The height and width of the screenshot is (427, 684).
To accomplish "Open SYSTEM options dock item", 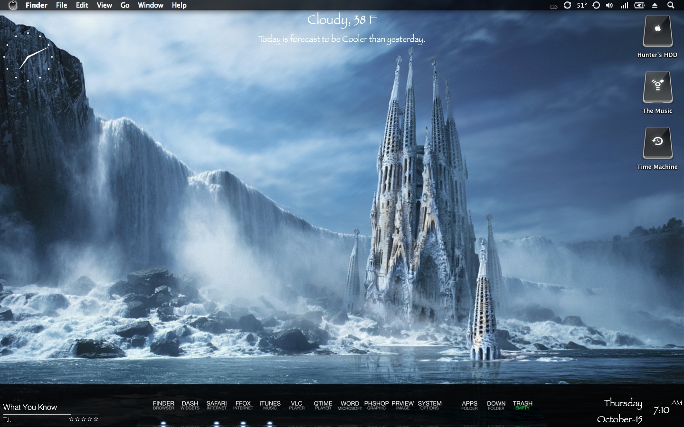I will pyautogui.click(x=429, y=405).
